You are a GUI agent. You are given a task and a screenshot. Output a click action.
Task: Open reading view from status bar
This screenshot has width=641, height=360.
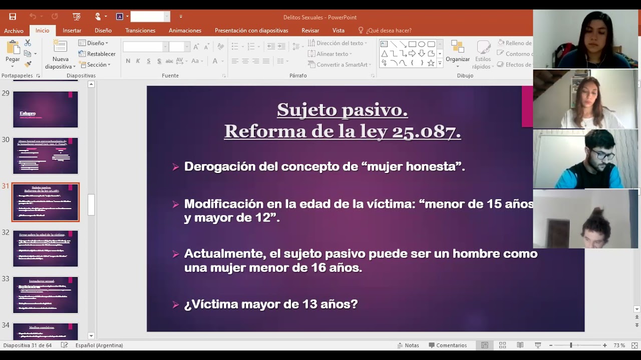coord(520,345)
